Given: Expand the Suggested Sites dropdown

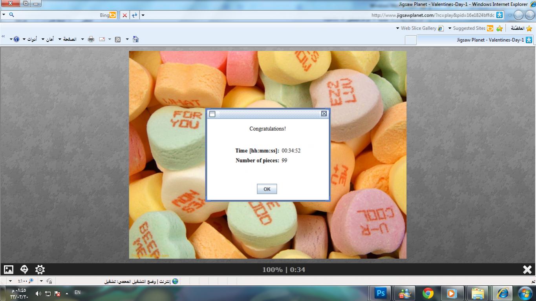Looking at the screenshot, I should (450, 28).
